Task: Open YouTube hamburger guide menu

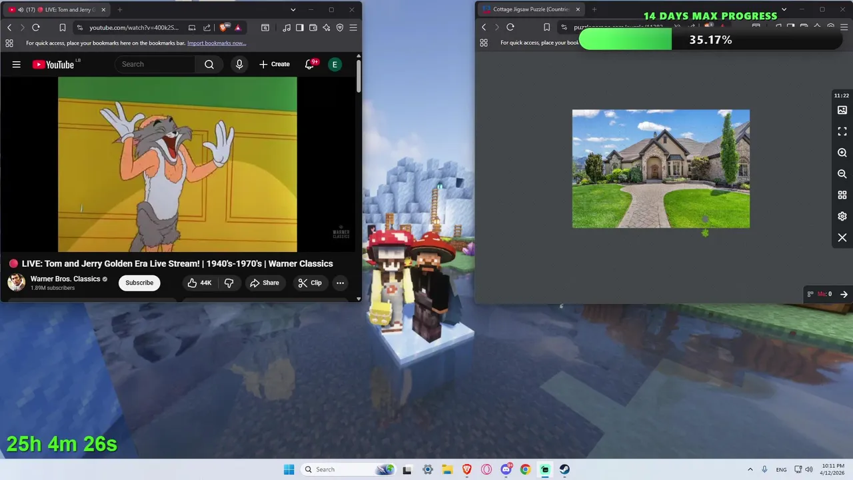Action: pyautogui.click(x=17, y=65)
